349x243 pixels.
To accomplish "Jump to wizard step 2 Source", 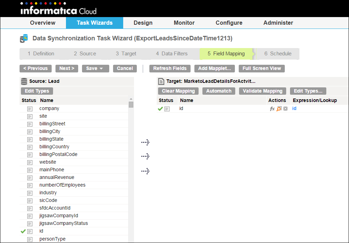I will 85,54.
